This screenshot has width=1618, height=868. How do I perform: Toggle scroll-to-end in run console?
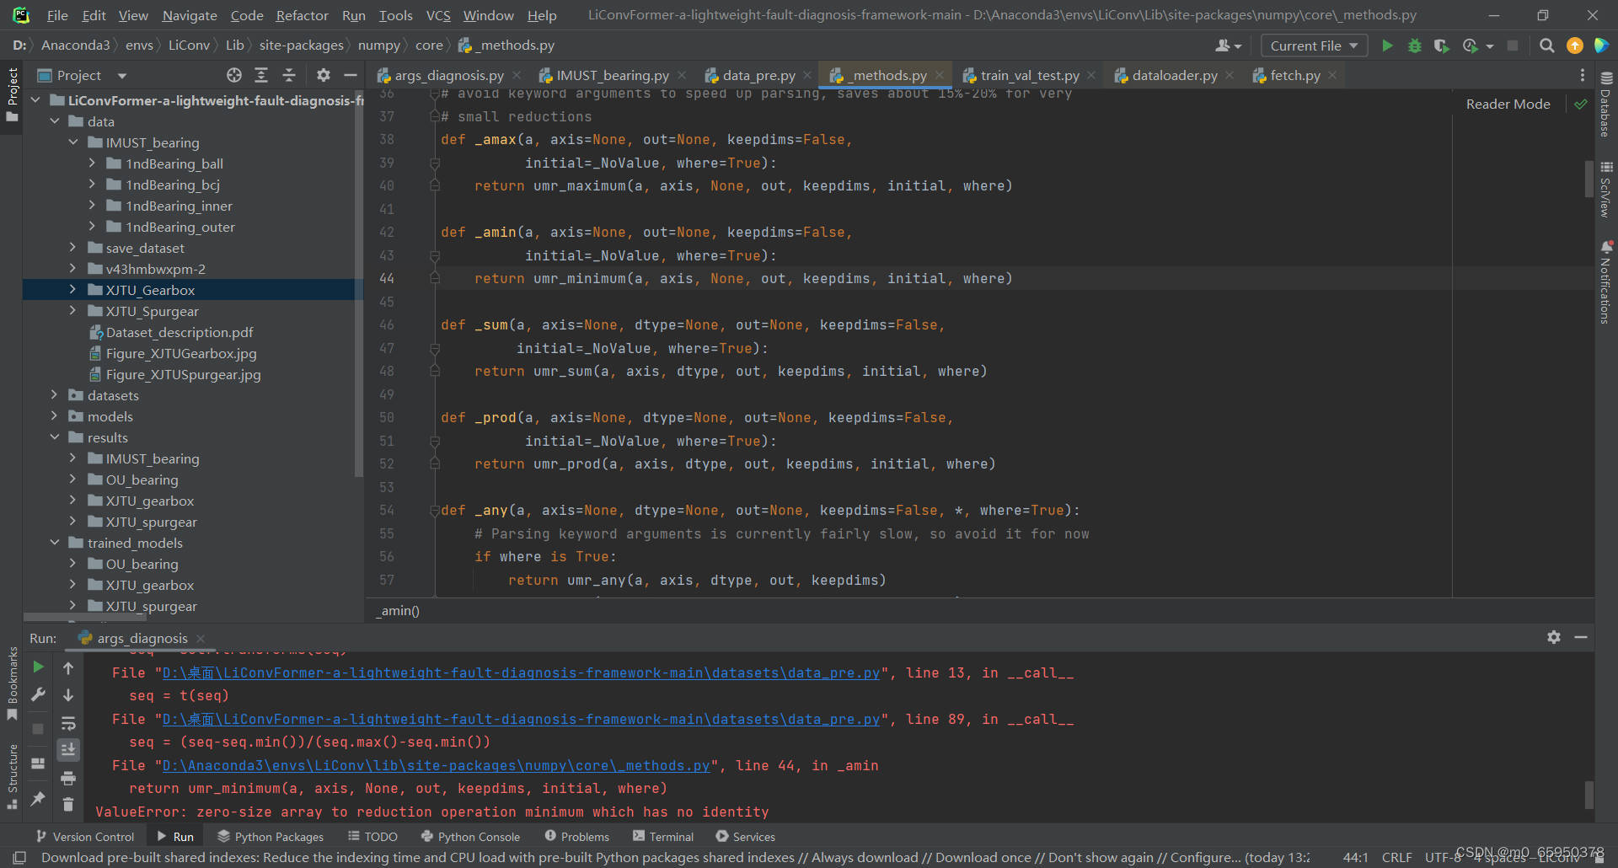[68, 749]
